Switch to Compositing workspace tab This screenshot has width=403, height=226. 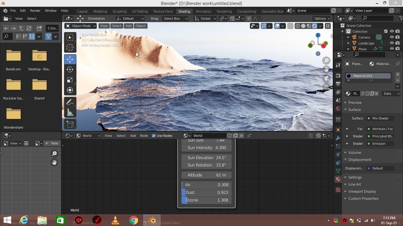pos(246,11)
